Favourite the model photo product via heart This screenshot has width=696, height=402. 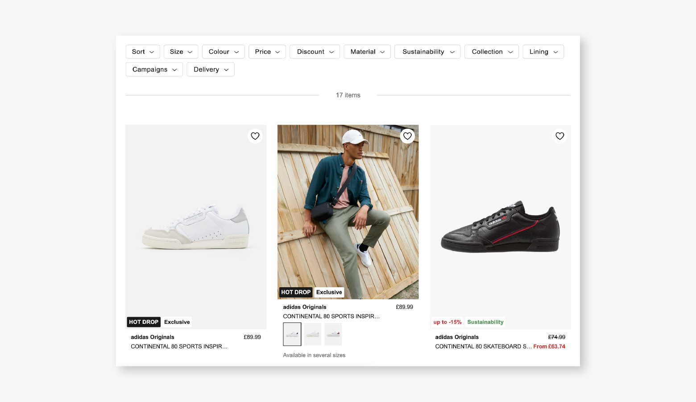[407, 136]
